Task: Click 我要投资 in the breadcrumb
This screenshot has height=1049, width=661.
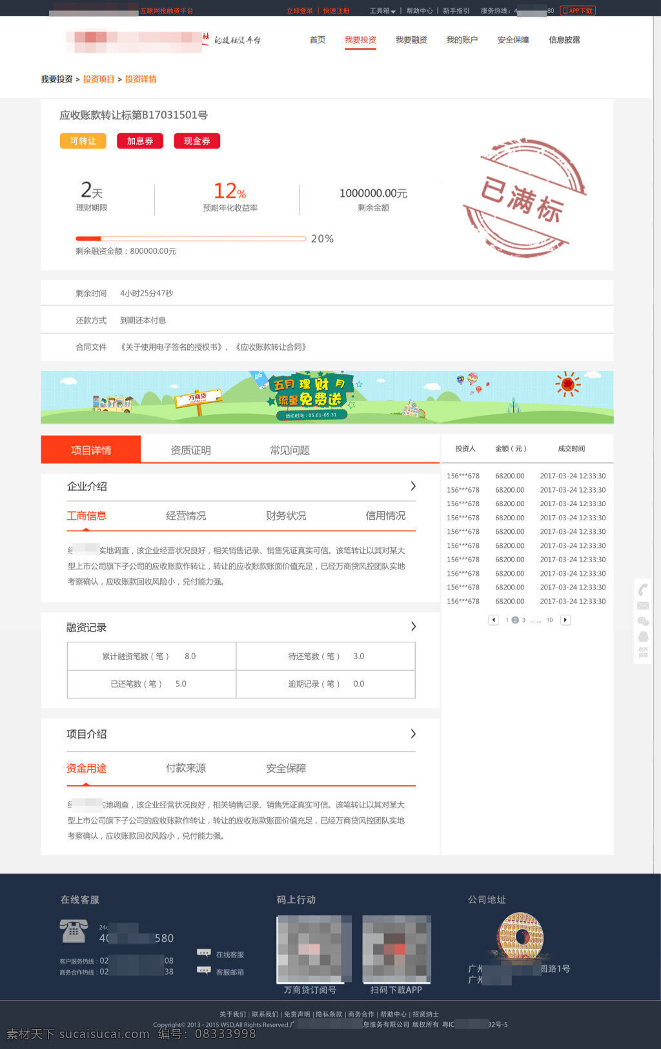Action: click(57, 79)
